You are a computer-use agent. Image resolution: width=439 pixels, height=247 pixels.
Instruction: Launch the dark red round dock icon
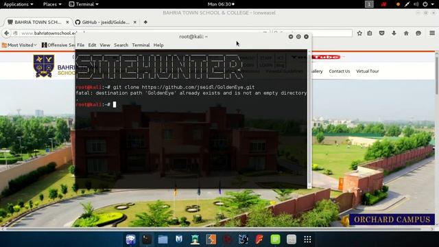(227, 239)
